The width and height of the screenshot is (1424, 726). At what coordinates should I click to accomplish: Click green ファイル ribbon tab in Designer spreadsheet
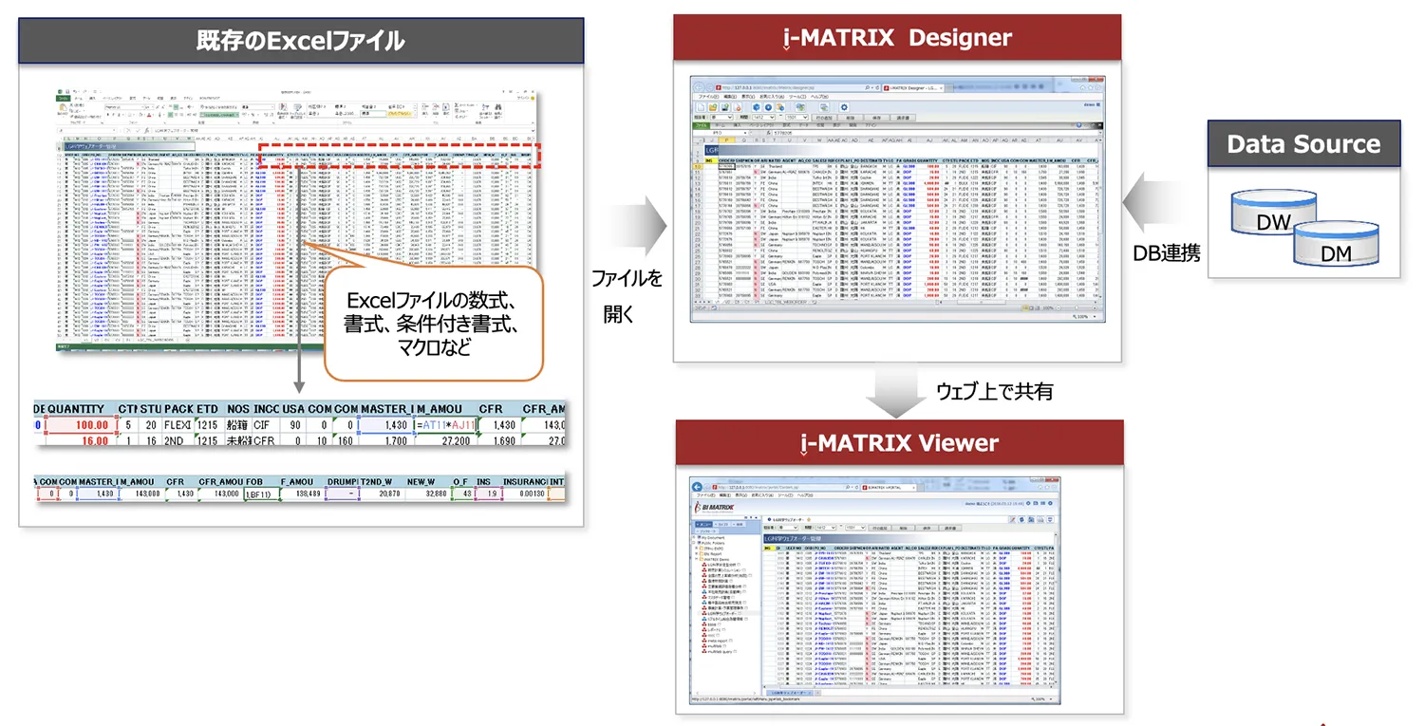tap(702, 125)
